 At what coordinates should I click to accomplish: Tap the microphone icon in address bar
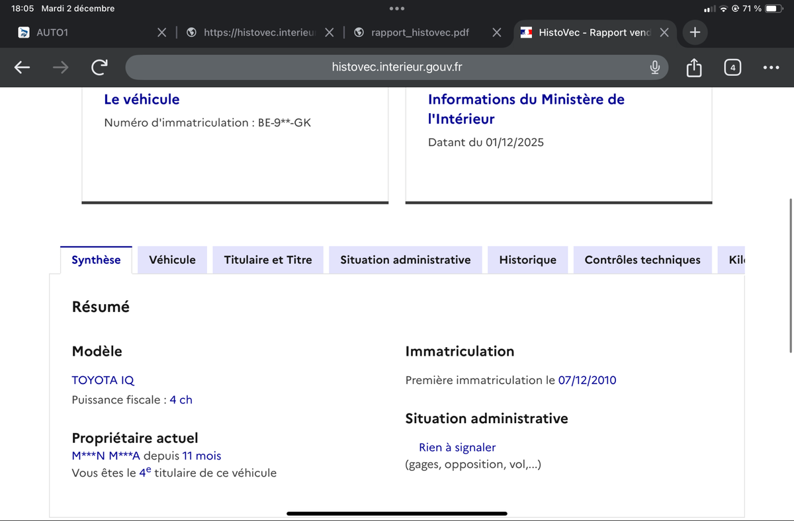pyautogui.click(x=654, y=67)
